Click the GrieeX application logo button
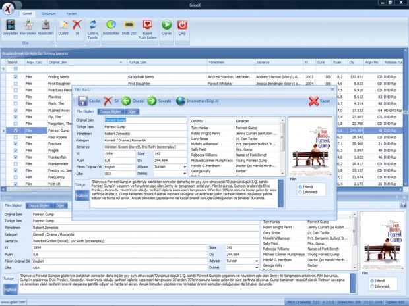 pyautogui.click(x=8, y=9)
